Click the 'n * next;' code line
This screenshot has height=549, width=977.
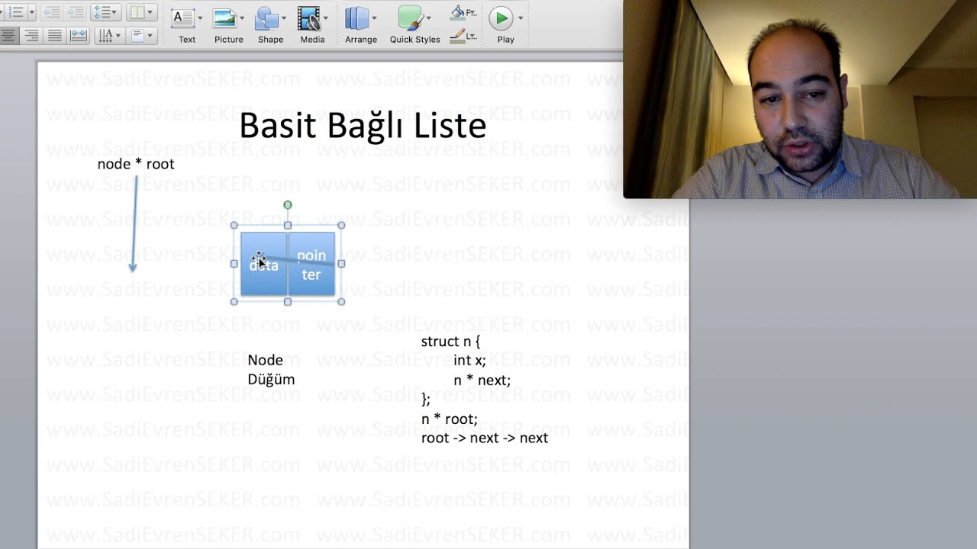[x=482, y=380]
